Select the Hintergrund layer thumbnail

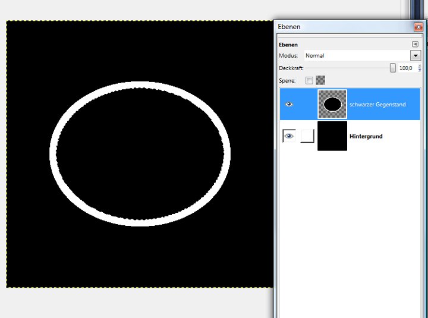[x=332, y=136]
